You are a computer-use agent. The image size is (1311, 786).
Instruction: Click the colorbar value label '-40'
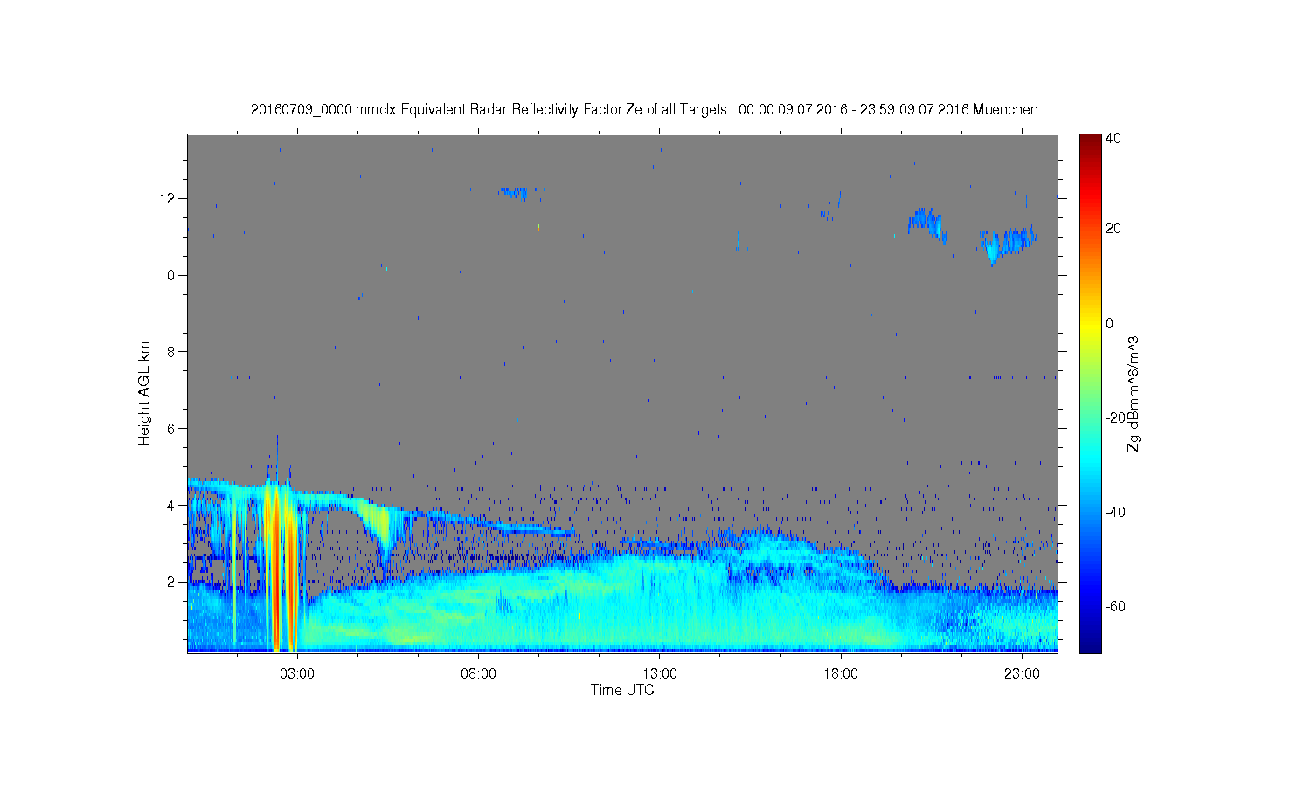(x=1115, y=512)
